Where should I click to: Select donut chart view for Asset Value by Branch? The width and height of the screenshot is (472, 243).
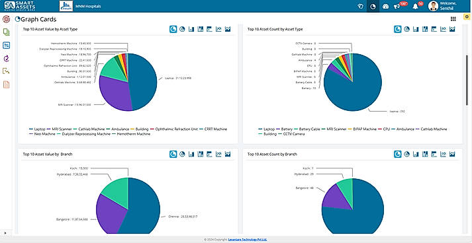182,154
